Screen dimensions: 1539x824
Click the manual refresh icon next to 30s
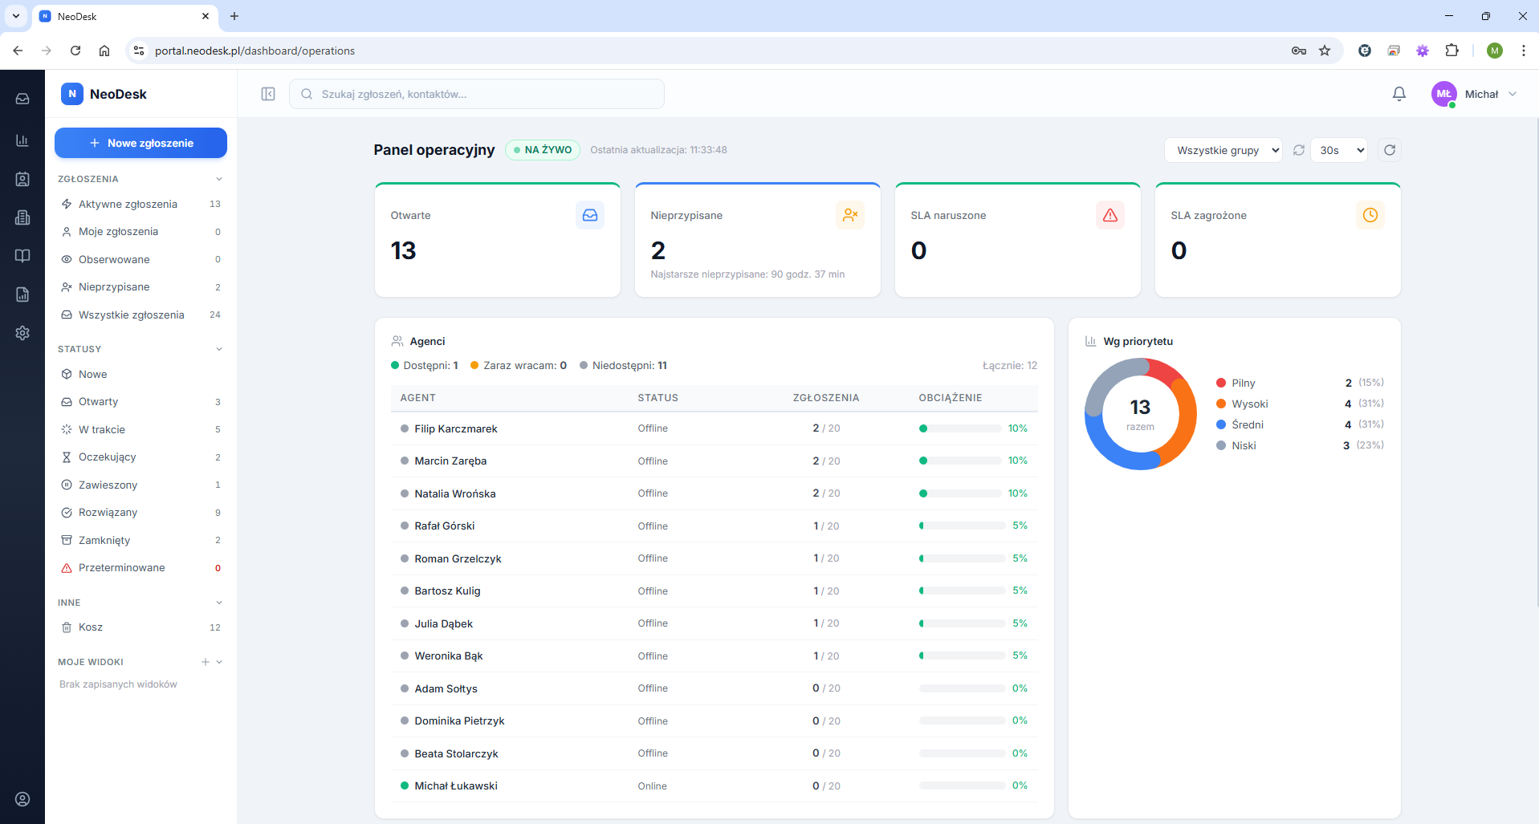[1390, 150]
